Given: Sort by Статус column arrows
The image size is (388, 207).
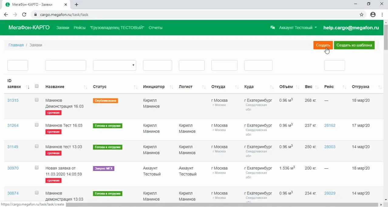Looking at the screenshot, I should coord(136,87).
